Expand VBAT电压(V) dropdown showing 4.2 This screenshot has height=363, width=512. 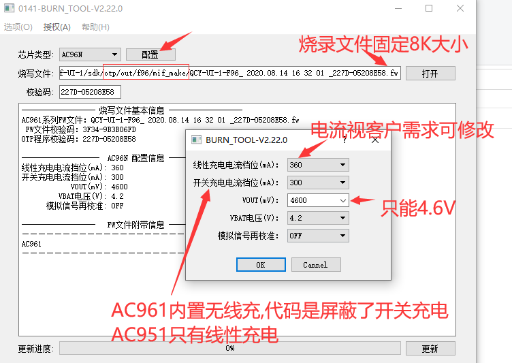(x=318, y=218)
